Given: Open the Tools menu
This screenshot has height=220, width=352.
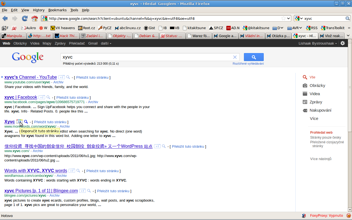Looking at the screenshot, I should (x=74, y=10).
